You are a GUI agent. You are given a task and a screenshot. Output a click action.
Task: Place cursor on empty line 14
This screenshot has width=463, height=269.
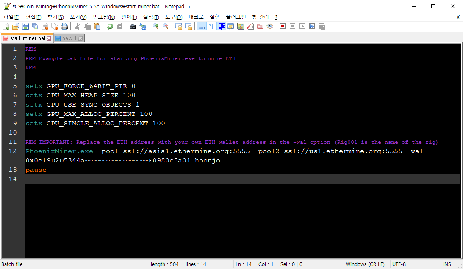tap(243, 179)
